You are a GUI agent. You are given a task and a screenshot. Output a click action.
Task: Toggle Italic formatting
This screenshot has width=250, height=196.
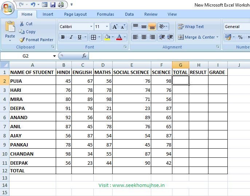(71, 37)
